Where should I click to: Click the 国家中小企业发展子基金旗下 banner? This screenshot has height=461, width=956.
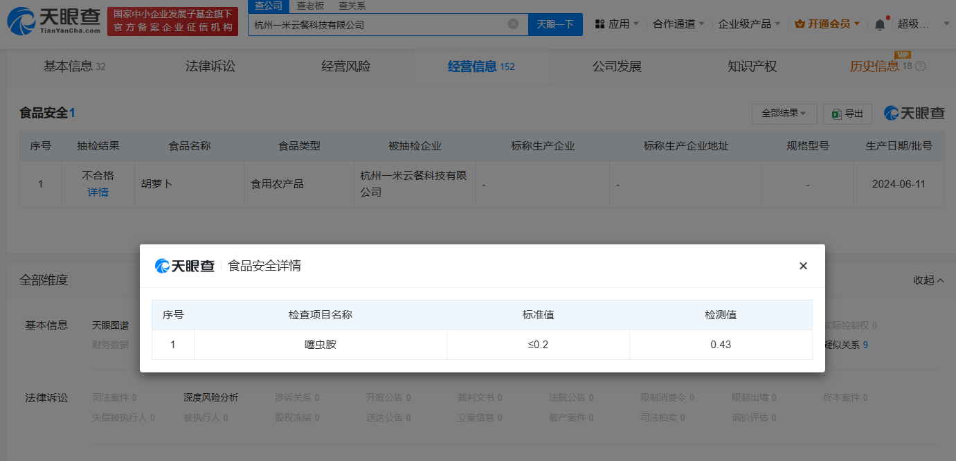pyautogui.click(x=172, y=21)
